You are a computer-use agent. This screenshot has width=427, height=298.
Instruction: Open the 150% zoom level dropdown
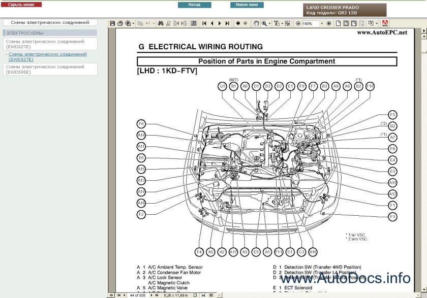[321, 24]
